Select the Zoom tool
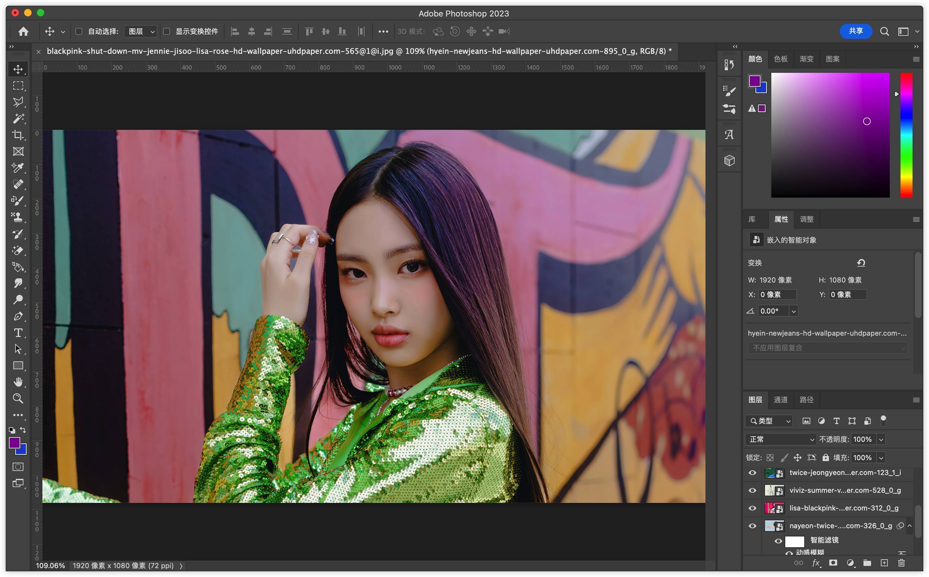 coord(18,398)
